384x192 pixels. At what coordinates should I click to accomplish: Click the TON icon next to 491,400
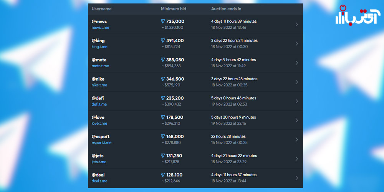(x=163, y=41)
